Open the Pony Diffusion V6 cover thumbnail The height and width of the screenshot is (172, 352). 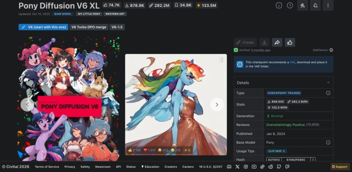coord(69,99)
